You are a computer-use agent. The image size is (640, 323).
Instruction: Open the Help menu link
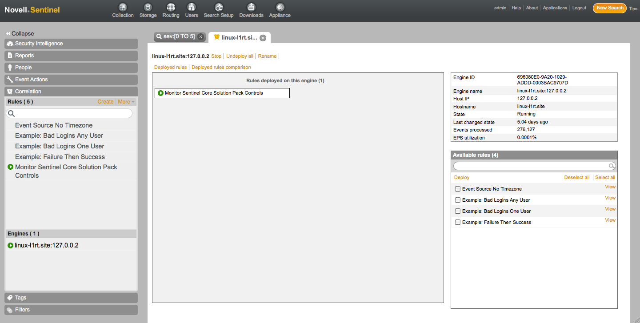[516, 8]
